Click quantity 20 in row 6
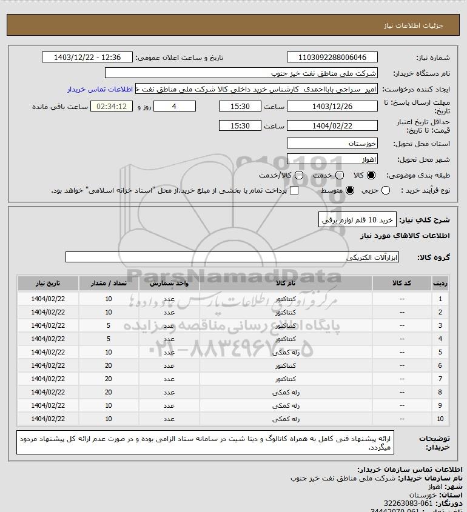 click(x=109, y=366)
